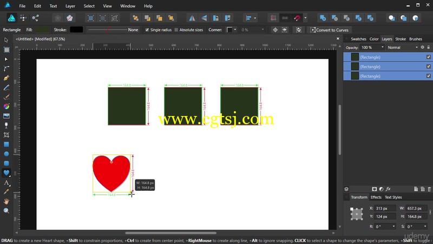This screenshot has width=433, height=244.
Task: Open the File menu
Action: pos(22,6)
